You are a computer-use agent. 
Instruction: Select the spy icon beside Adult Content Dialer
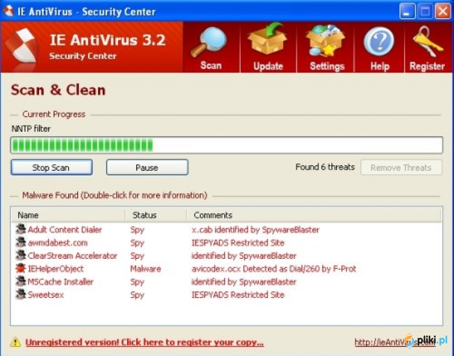pos(20,229)
